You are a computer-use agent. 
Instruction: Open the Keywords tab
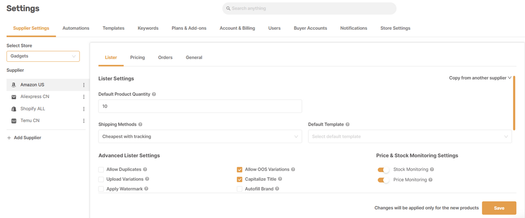point(148,28)
